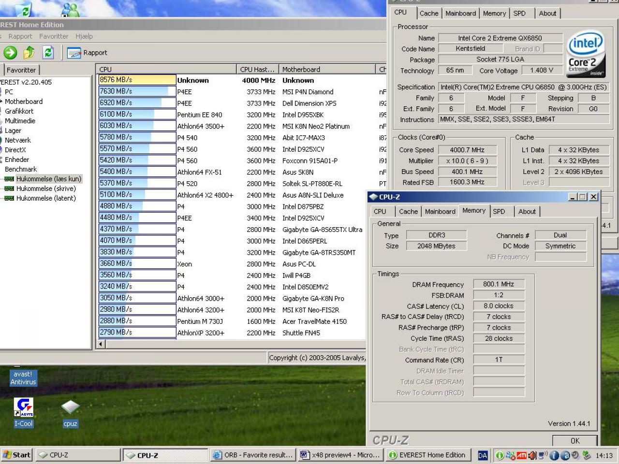Click the refresh icon in EVEREST toolbar
The width and height of the screenshot is (619, 464).
(48, 53)
